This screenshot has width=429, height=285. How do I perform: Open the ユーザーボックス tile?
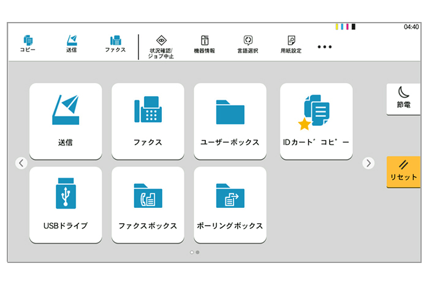coord(230,121)
